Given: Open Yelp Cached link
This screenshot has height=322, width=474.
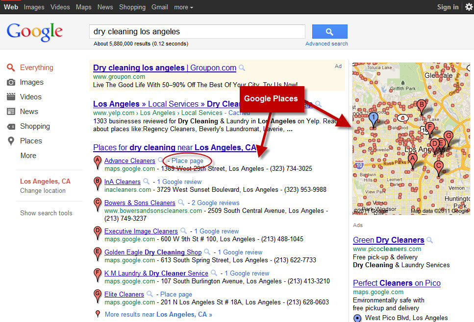Looking at the screenshot, I should tap(239, 113).
